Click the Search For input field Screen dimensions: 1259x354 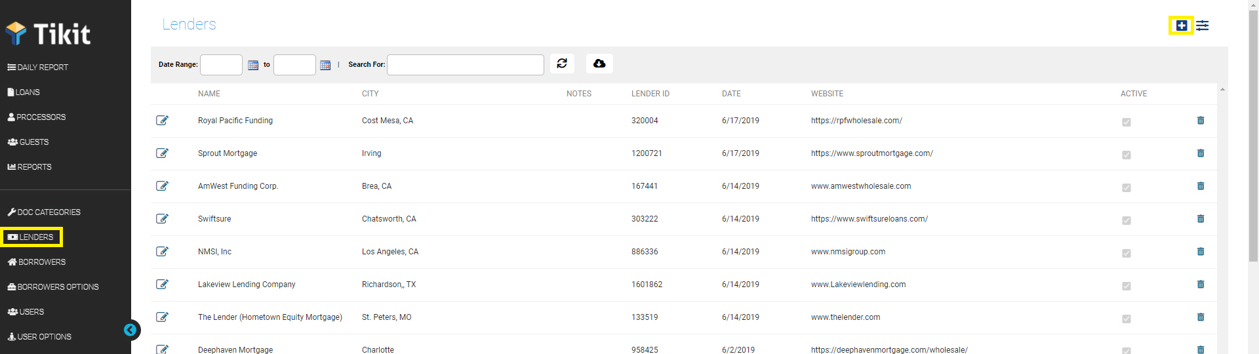[x=465, y=65]
